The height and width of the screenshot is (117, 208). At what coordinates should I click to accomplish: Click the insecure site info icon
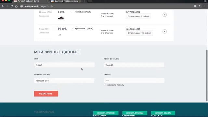pyautogui.click(x=21, y=6)
